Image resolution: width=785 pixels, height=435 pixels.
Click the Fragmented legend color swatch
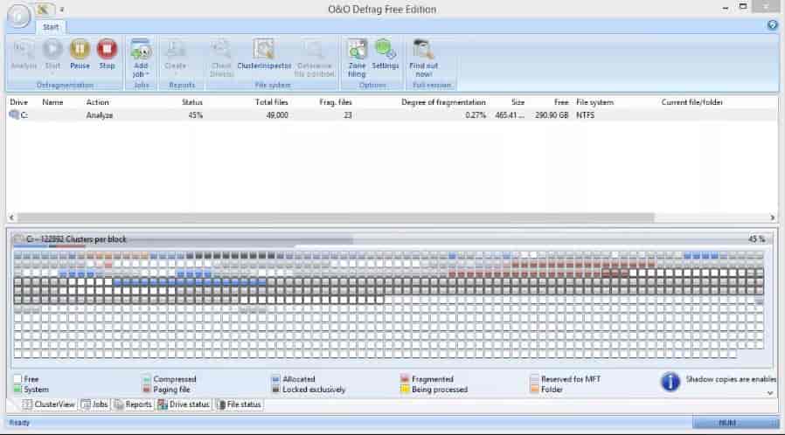[x=405, y=379]
